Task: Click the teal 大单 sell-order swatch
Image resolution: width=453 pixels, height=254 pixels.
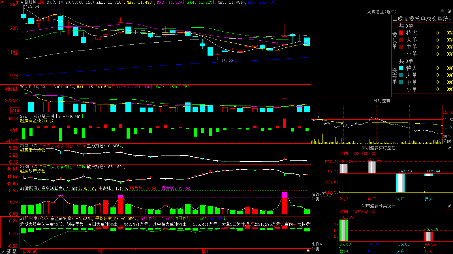Action: [x=401, y=75]
